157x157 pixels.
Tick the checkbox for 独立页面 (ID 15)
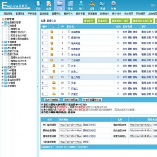pyautogui.click(x=69, y=77)
